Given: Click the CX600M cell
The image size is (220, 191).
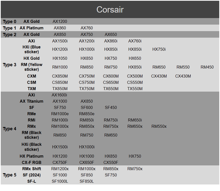Looking at the screenshot, I should (x=111, y=76).
